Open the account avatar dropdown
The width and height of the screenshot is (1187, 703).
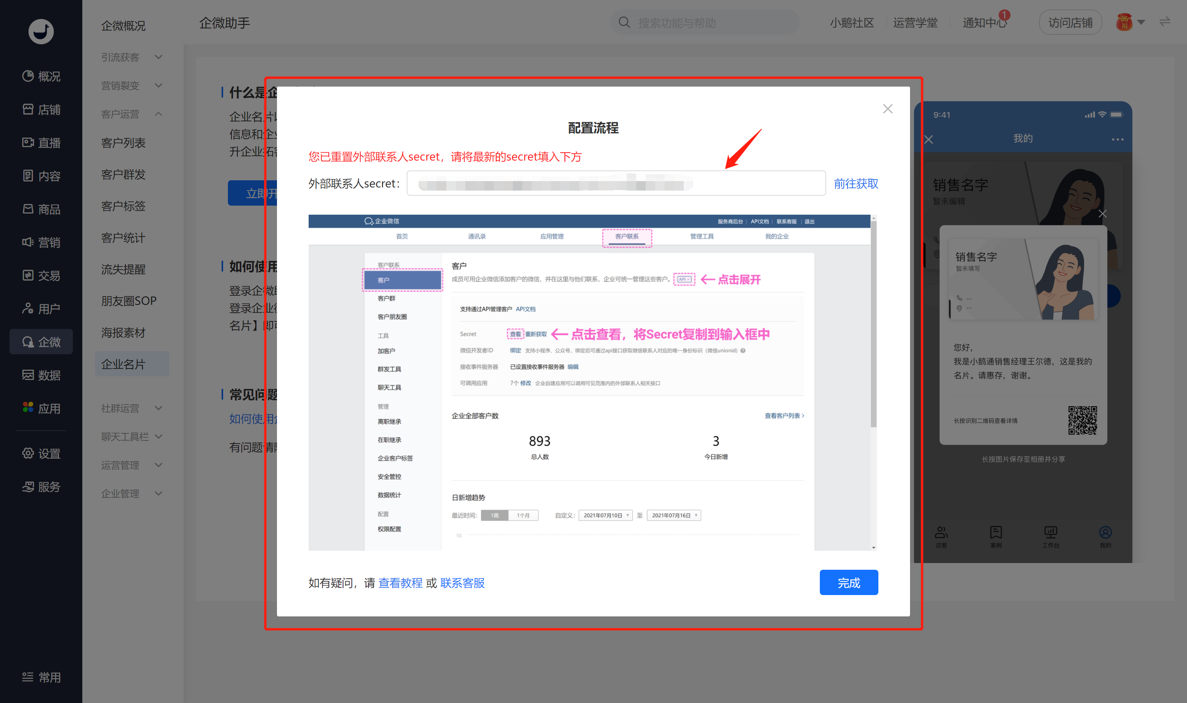(1130, 22)
